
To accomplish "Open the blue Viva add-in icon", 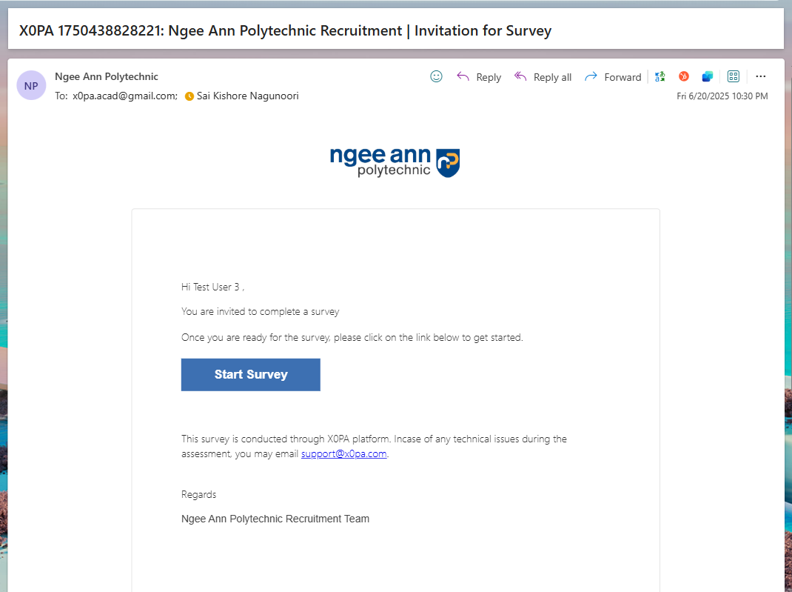I will 708,76.
